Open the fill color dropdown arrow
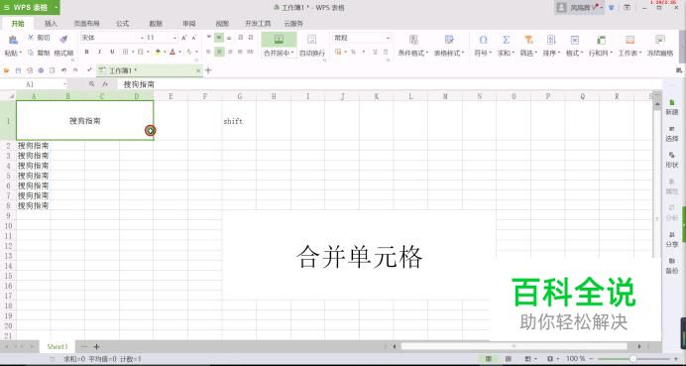This screenshot has height=366, width=686. pyautogui.click(x=165, y=53)
